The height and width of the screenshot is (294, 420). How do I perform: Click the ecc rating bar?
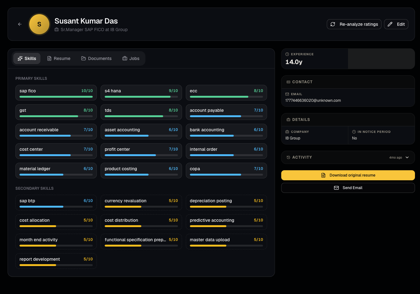tap(226, 97)
